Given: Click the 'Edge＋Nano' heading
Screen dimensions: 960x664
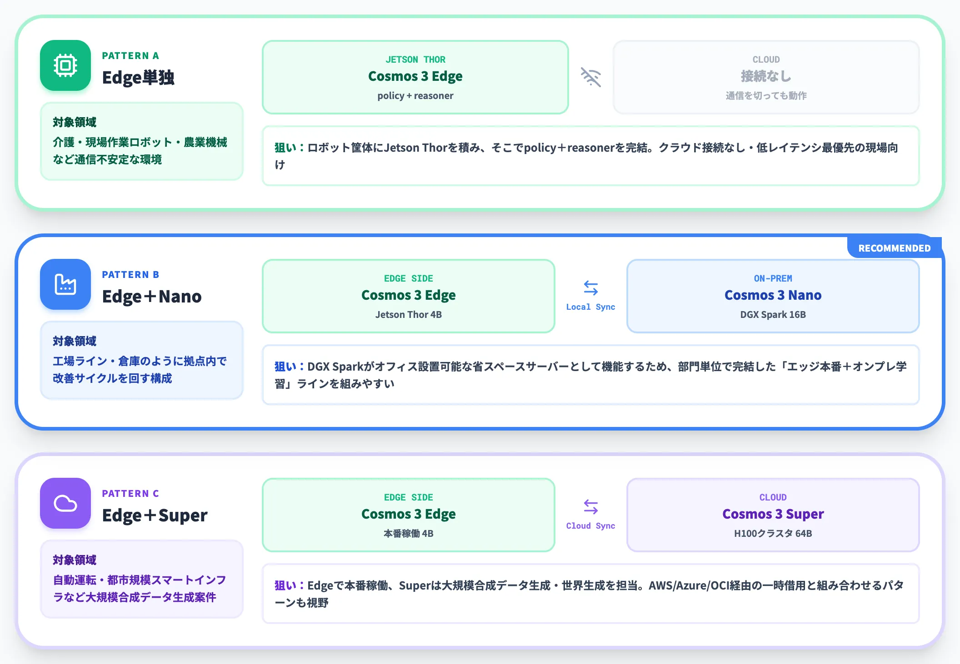Looking at the screenshot, I should pos(152,296).
